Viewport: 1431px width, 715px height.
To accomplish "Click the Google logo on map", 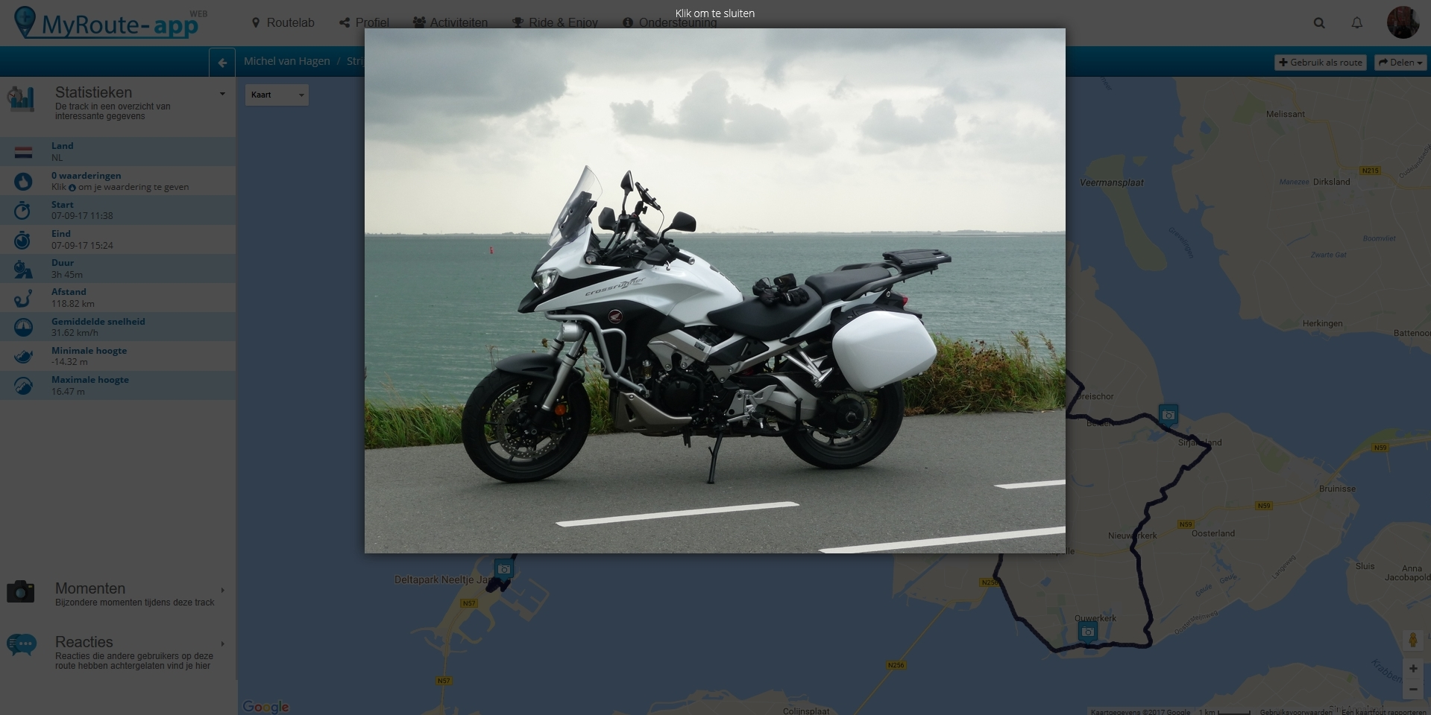I will pyautogui.click(x=265, y=707).
